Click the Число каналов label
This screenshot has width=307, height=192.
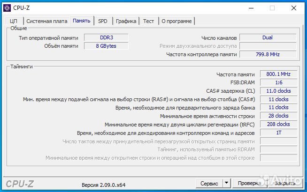pos(219,38)
